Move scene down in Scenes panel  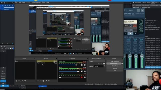pos(25,81)
